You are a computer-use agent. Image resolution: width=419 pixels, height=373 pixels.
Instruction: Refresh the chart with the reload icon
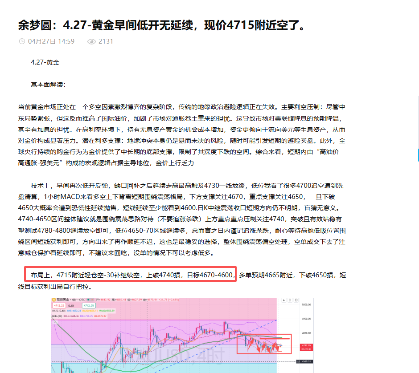point(296,300)
